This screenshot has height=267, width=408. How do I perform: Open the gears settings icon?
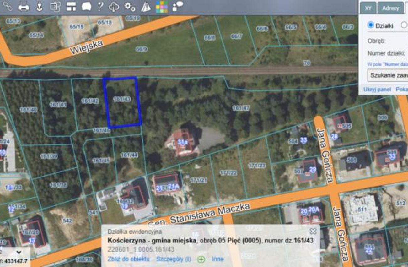pos(130,7)
